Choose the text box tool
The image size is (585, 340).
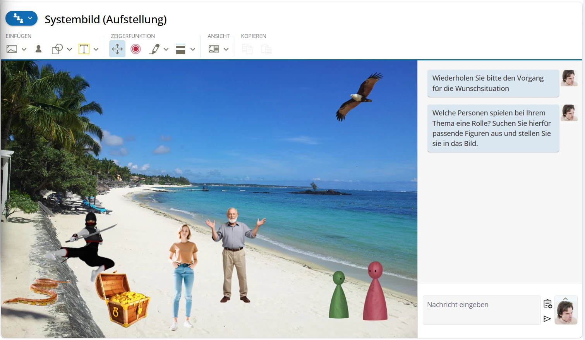84,49
